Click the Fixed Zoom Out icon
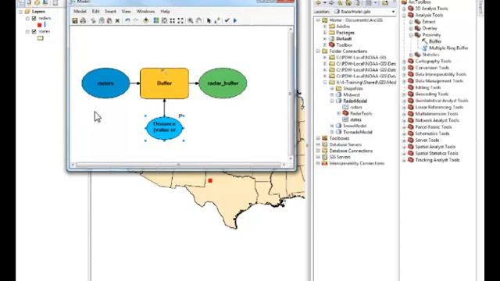The height and width of the screenshot is (281, 500). pyautogui.click(x=180, y=21)
